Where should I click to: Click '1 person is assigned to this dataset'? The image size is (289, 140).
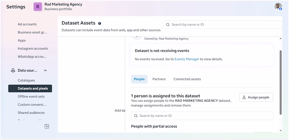(166, 96)
